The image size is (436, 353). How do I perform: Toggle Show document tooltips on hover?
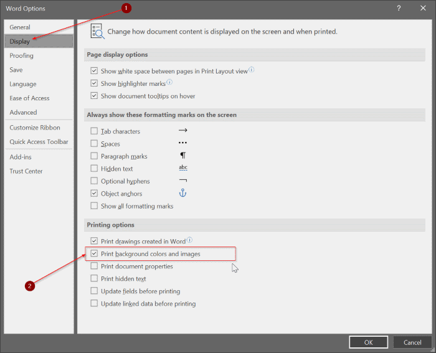[94, 96]
